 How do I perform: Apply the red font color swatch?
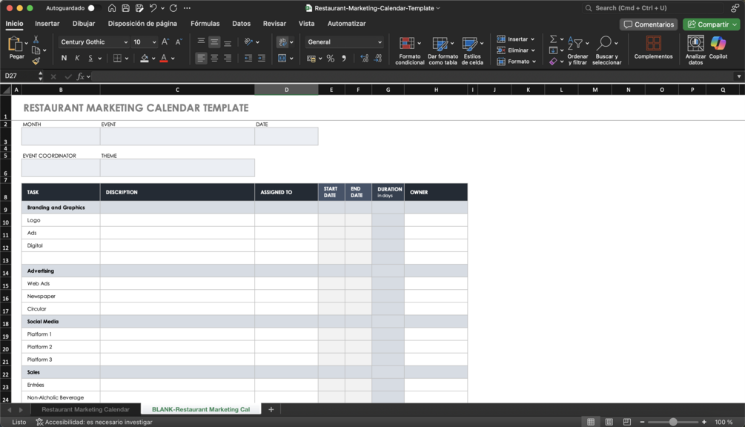(164, 59)
